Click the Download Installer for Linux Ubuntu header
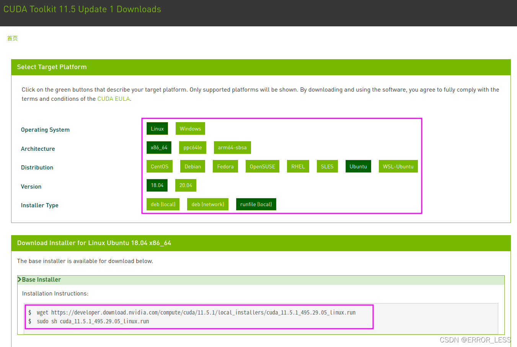Viewport: 517px width, 347px height. (x=261, y=243)
